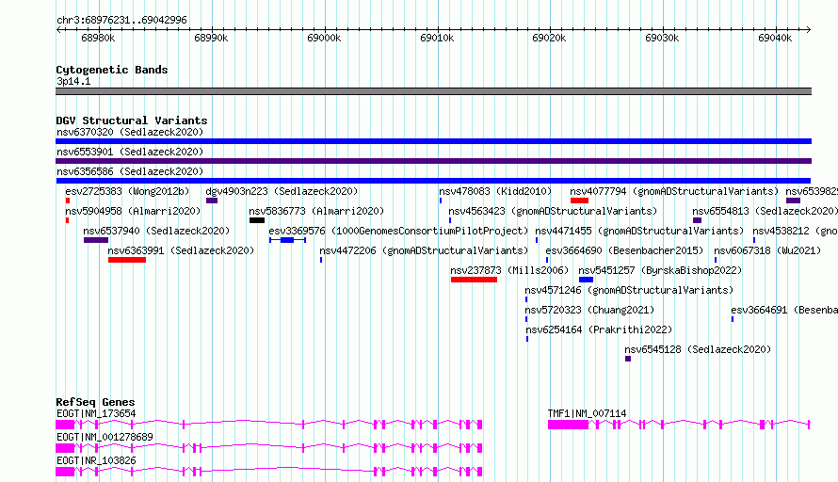The height and width of the screenshot is (482, 838).
Task: Open nsv5720323 (Chuang2021) label
Action: point(589,310)
